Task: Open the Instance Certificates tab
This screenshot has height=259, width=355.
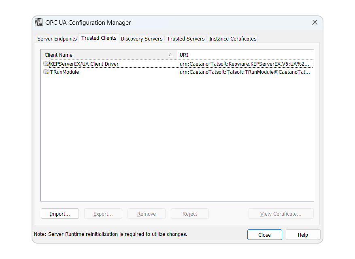Action: click(x=233, y=39)
